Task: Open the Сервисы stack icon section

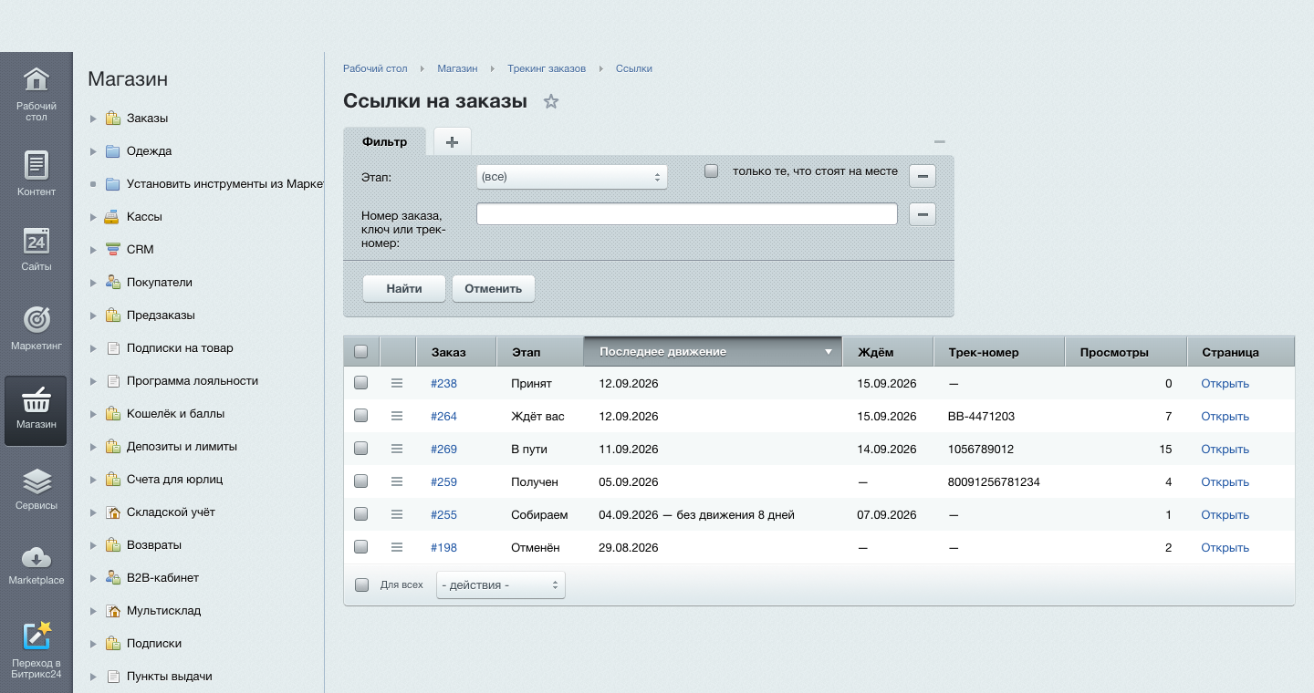Action: coord(36,489)
